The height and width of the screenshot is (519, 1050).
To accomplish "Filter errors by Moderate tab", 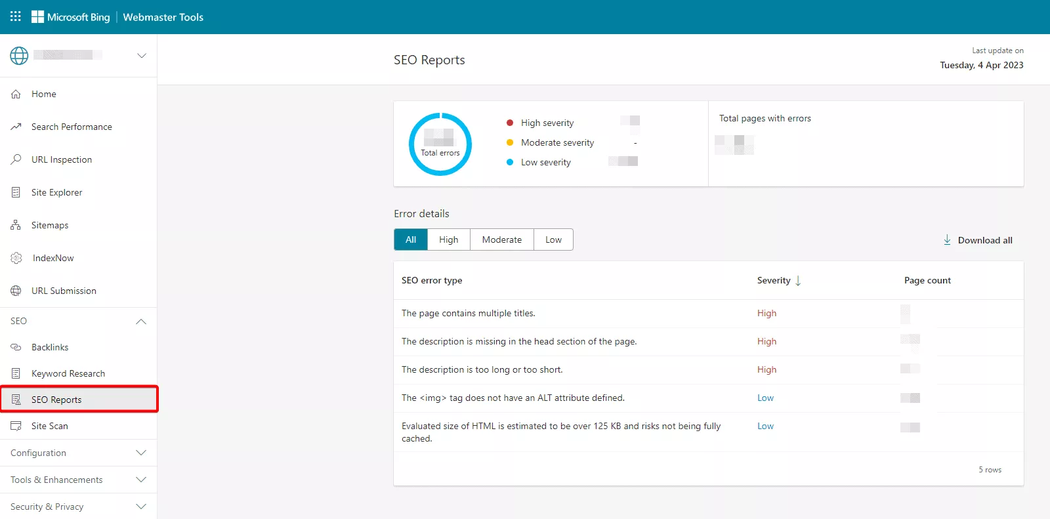I will (x=501, y=239).
